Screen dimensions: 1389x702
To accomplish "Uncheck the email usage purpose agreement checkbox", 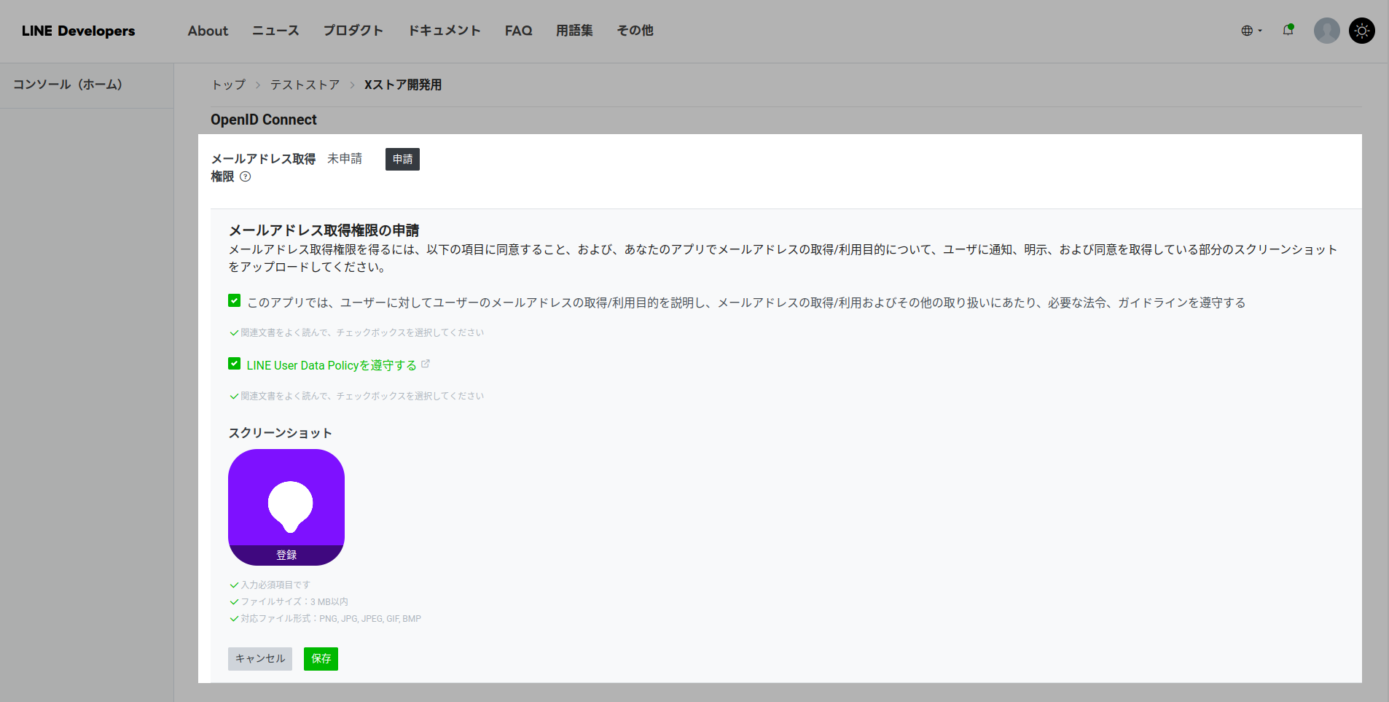I will click(x=234, y=300).
